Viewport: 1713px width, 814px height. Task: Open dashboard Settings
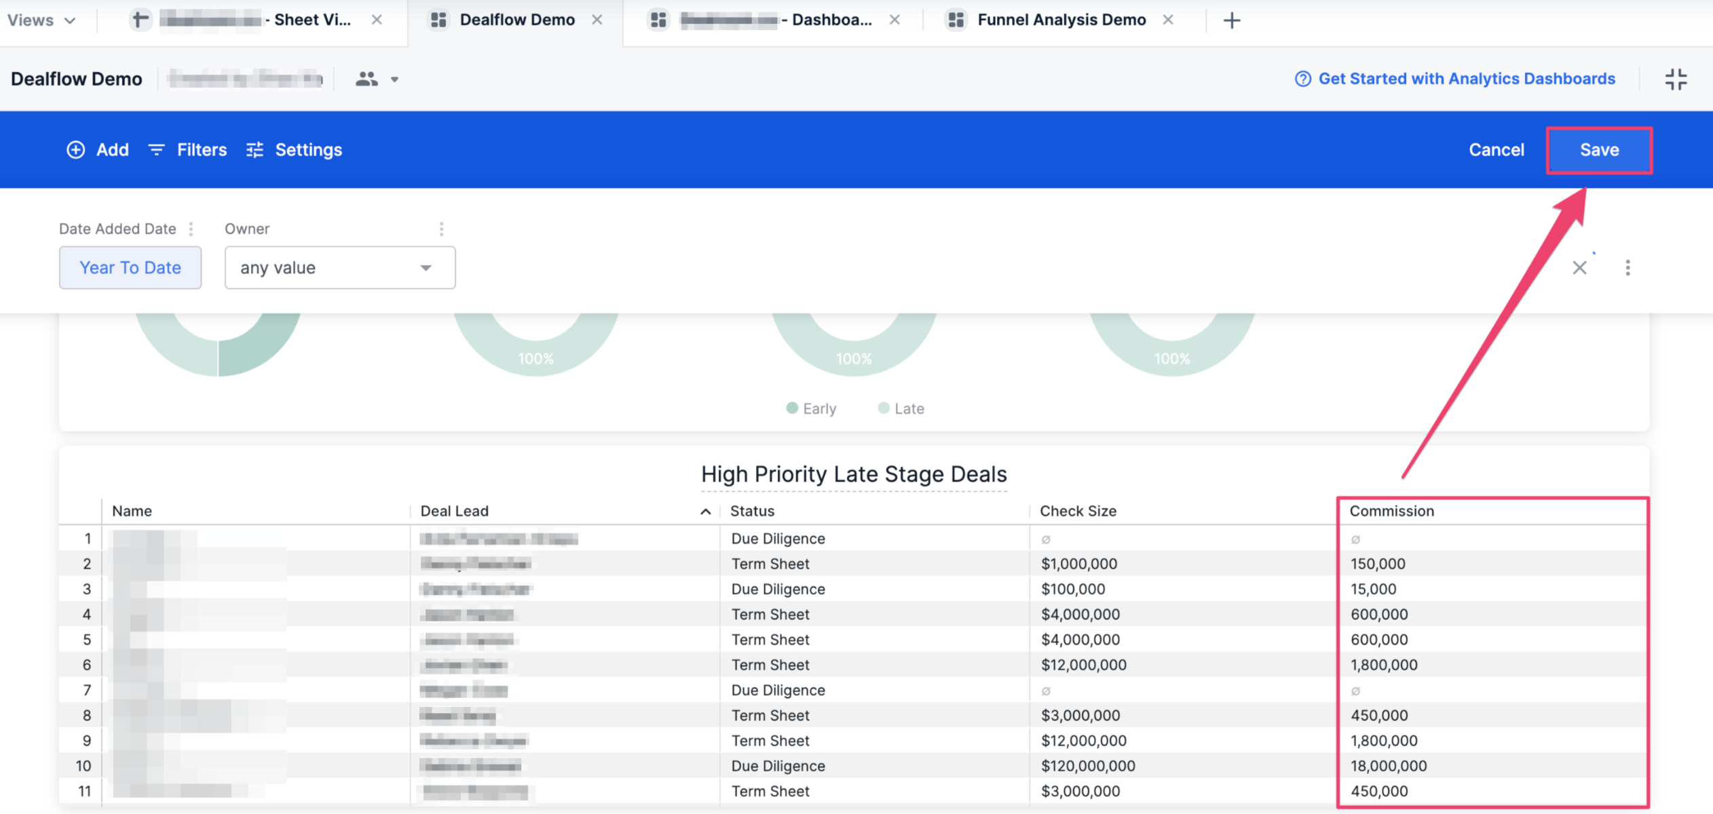pos(294,150)
